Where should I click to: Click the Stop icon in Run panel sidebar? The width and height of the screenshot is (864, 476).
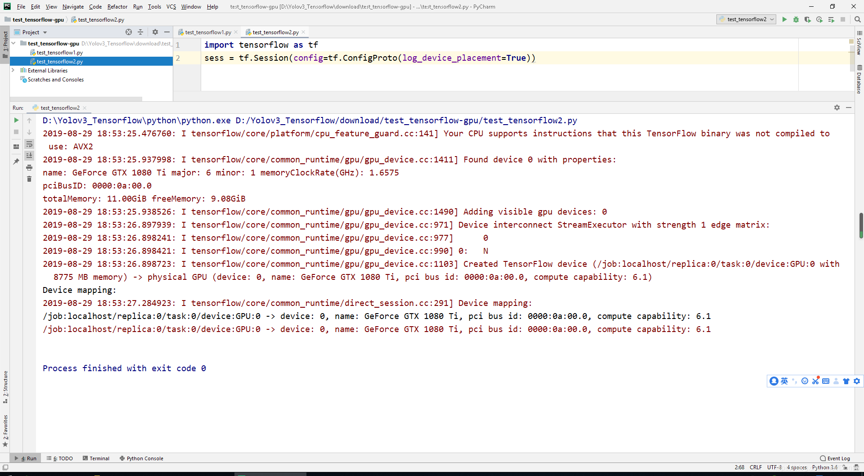(16, 132)
